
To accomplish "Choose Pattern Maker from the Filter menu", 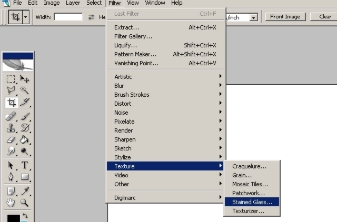I will [x=165, y=54].
